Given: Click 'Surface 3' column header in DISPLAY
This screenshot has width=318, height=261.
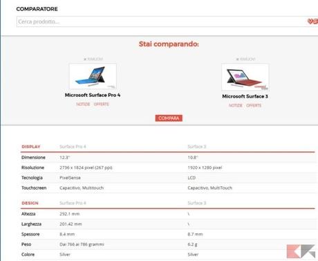Looking at the screenshot, I should coord(197,147).
